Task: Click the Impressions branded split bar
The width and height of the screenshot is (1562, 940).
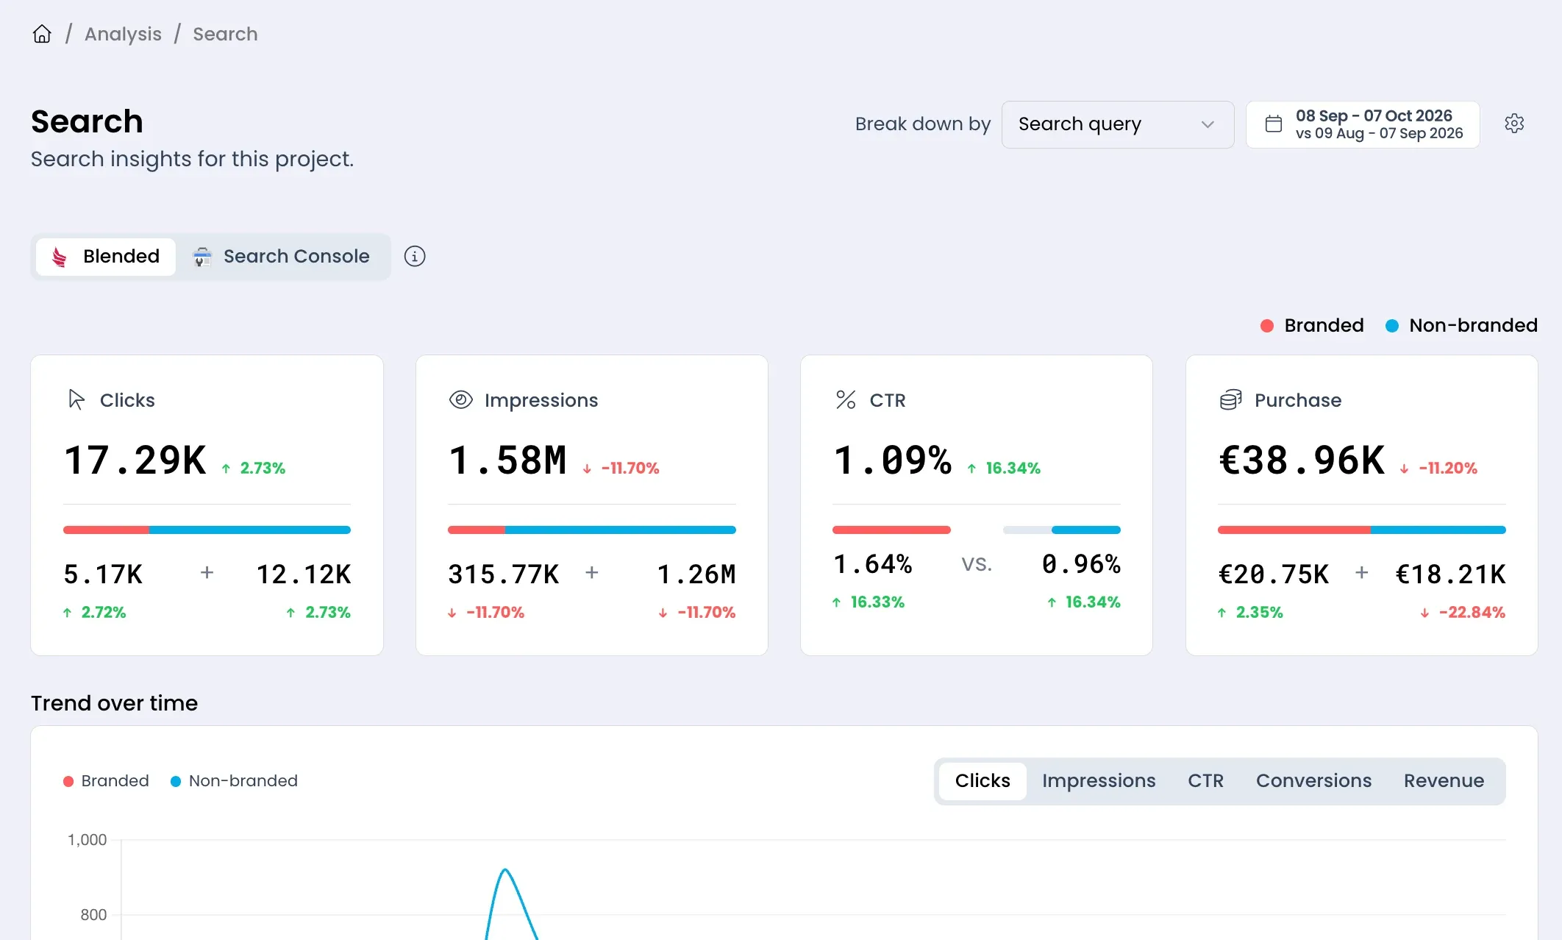Action: click(477, 530)
